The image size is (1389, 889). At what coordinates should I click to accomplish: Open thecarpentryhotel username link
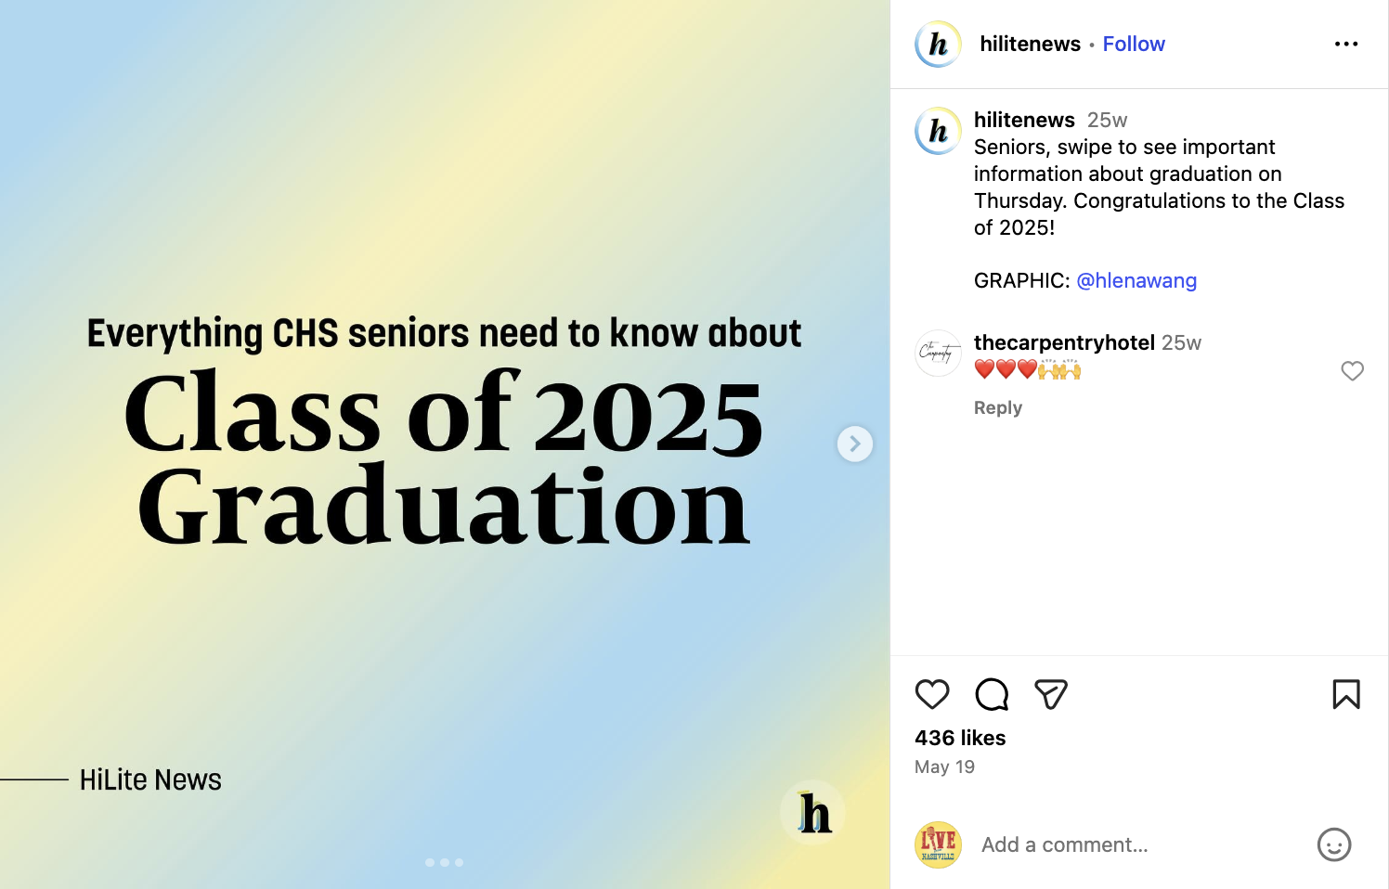[x=1064, y=342]
